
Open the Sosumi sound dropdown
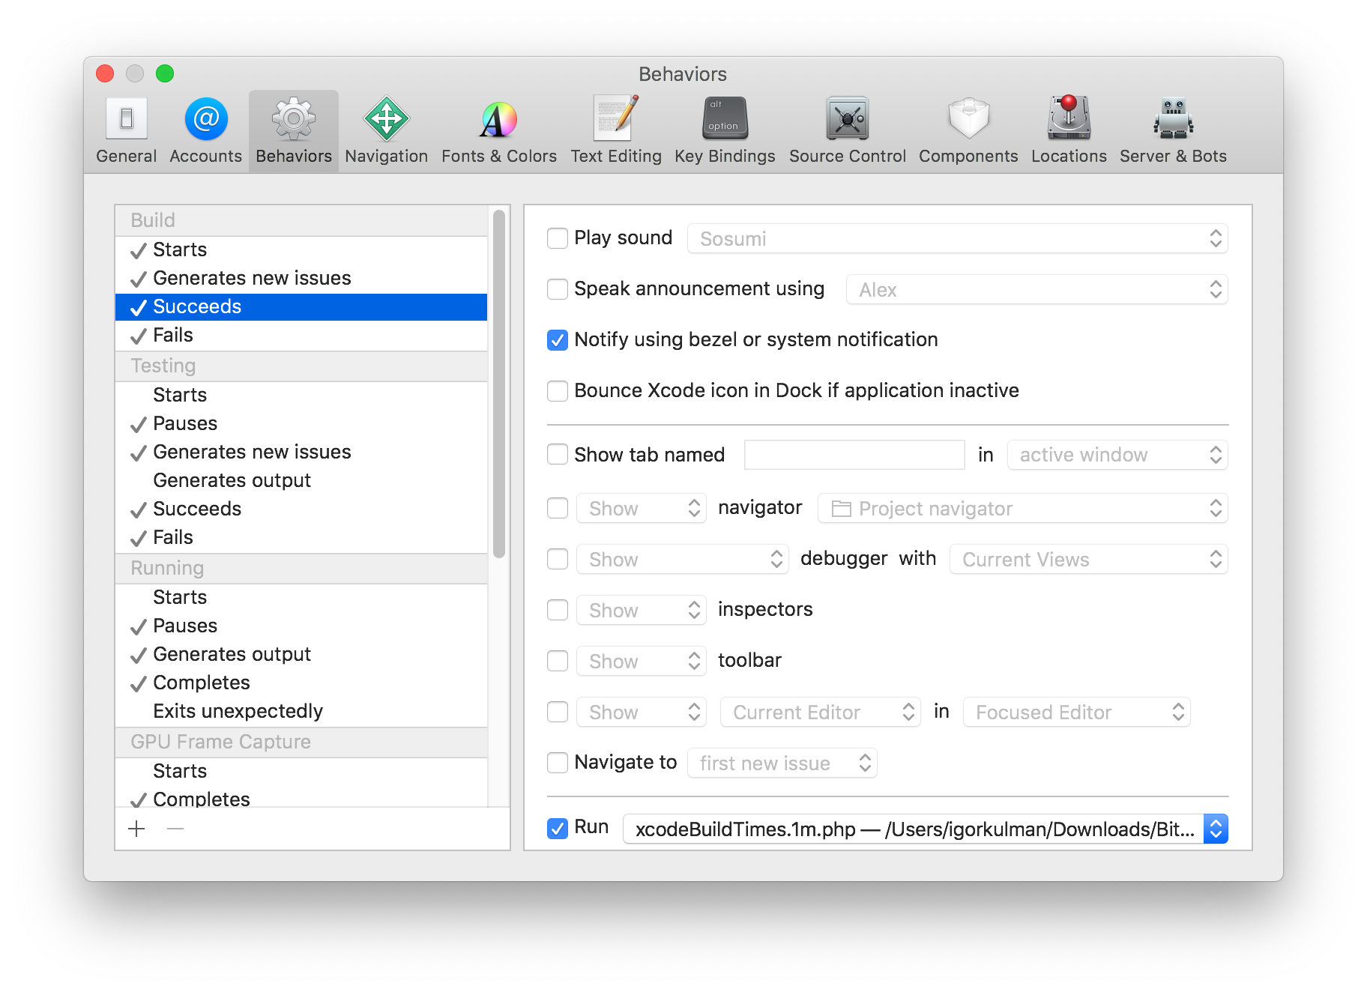click(x=957, y=239)
